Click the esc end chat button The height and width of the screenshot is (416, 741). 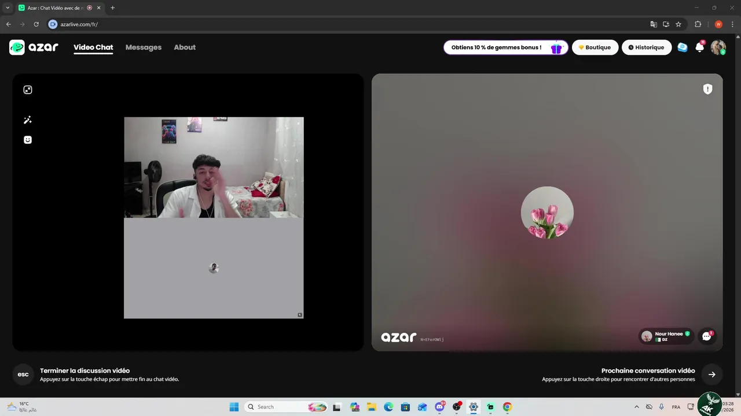[x=23, y=374]
